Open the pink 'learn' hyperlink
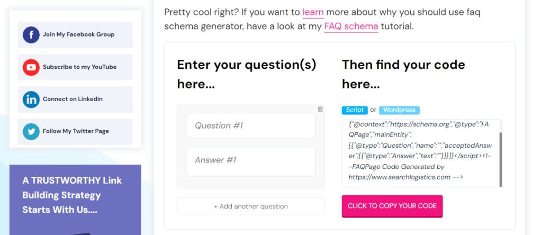 pyautogui.click(x=313, y=13)
